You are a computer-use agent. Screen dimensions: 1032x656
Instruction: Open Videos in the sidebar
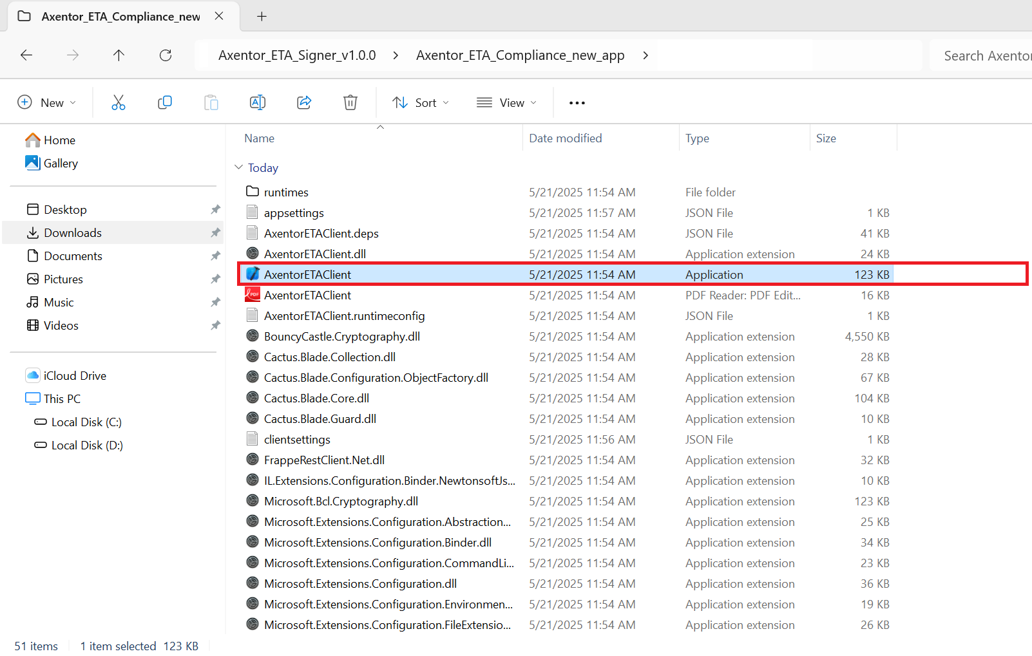point(61,325)
